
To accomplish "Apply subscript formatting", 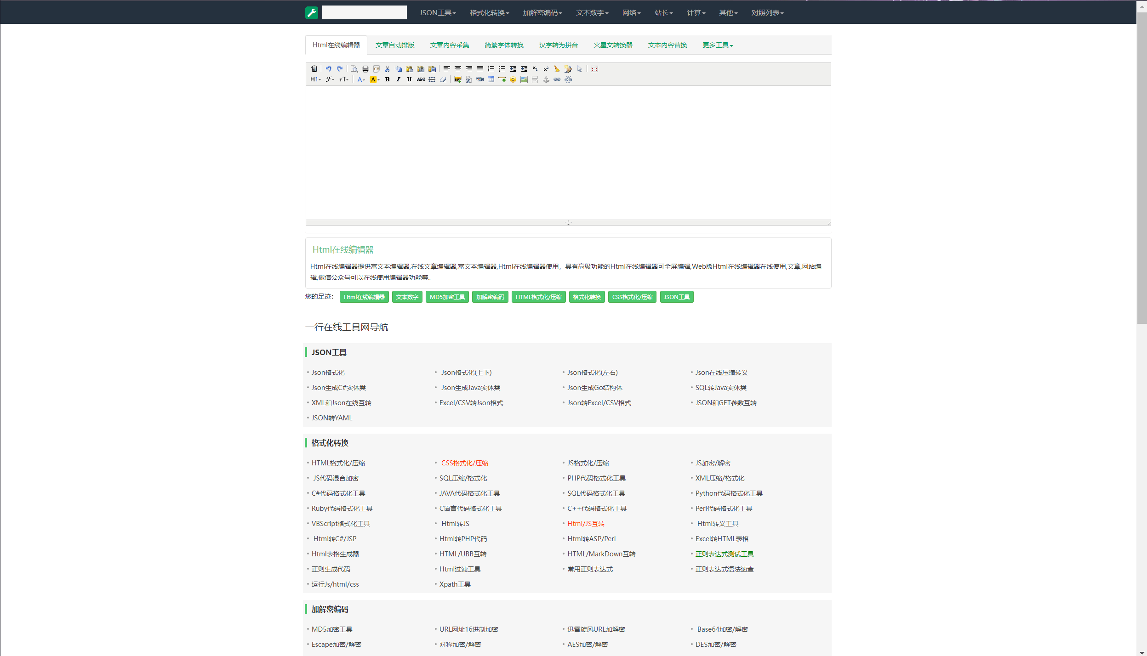I will (535, 69).
